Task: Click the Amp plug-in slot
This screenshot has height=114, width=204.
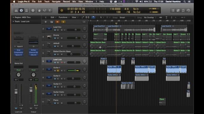Action: 18,50
